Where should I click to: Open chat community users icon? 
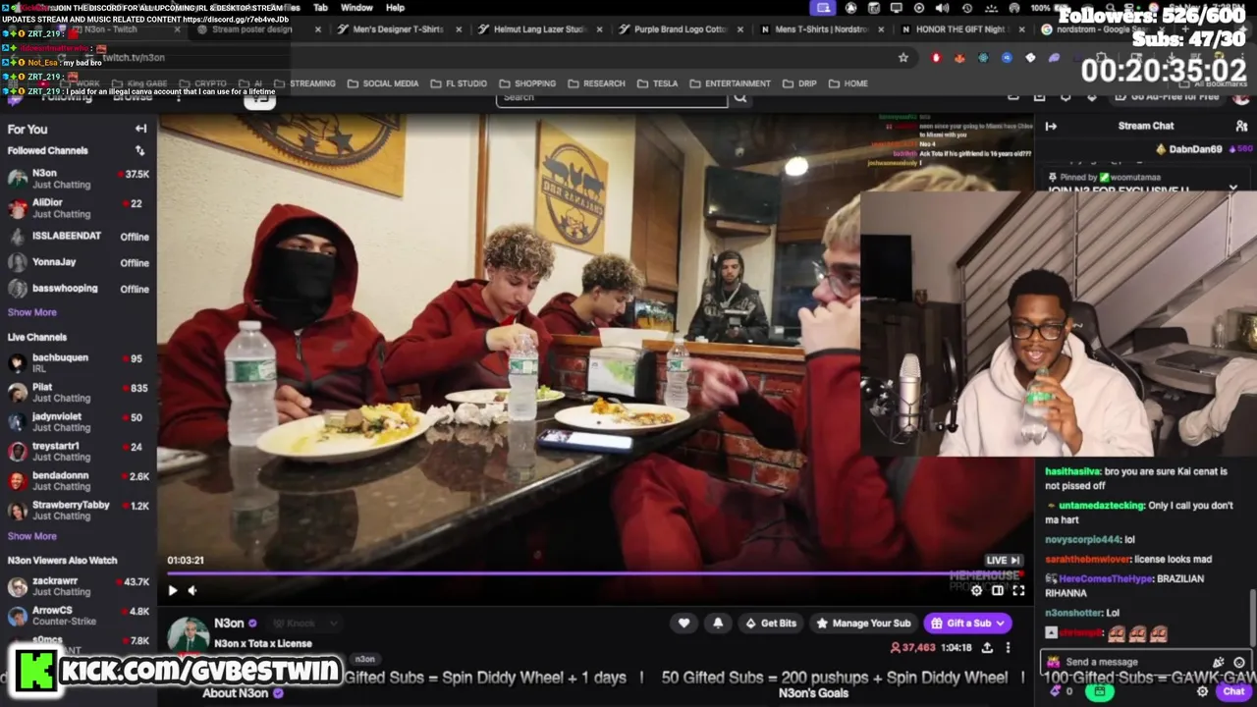[x=1241, y=126]
